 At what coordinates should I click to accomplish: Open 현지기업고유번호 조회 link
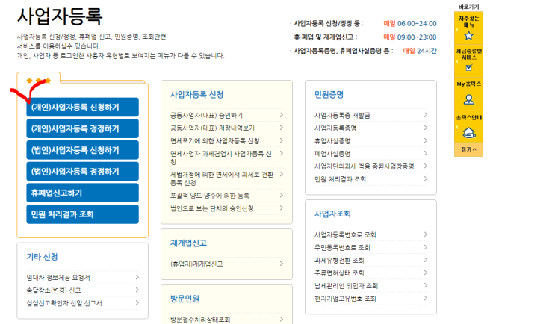(345, 298)
